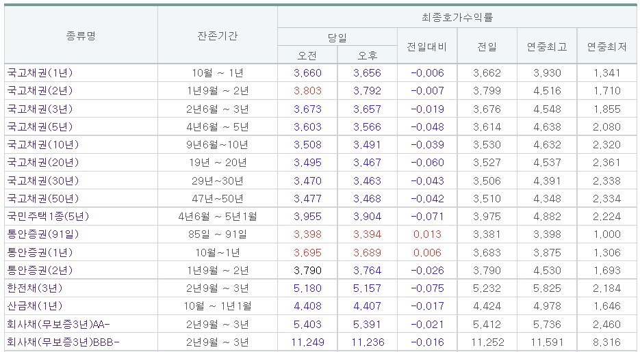Click the remaining period 85일 ~ 91일
Viewport: 640px width, 352px height.
click(x=218, y=234)
